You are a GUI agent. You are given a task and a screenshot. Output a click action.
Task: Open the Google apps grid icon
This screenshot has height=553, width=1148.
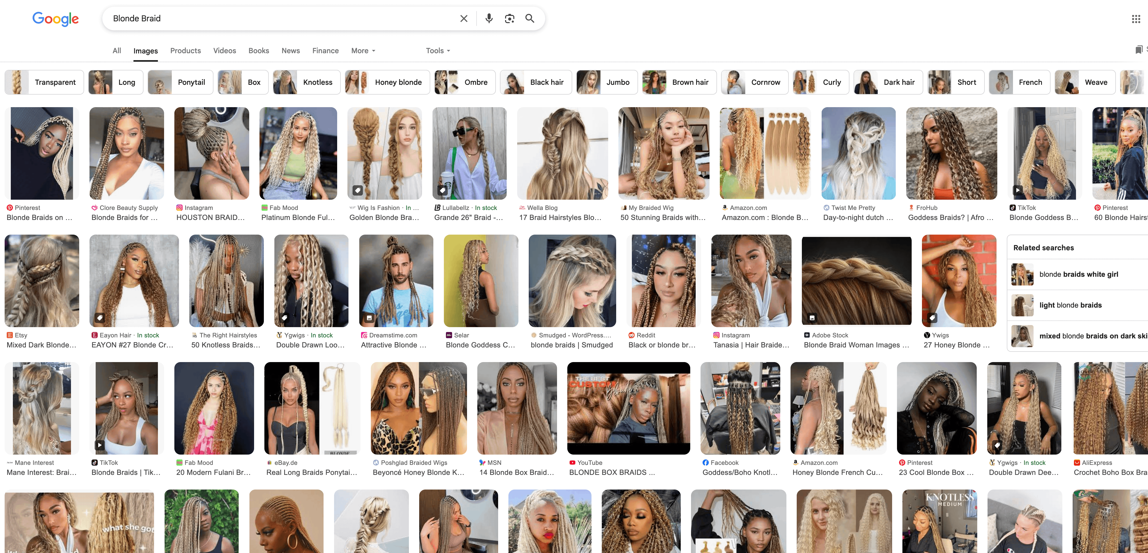point(1135,19)
